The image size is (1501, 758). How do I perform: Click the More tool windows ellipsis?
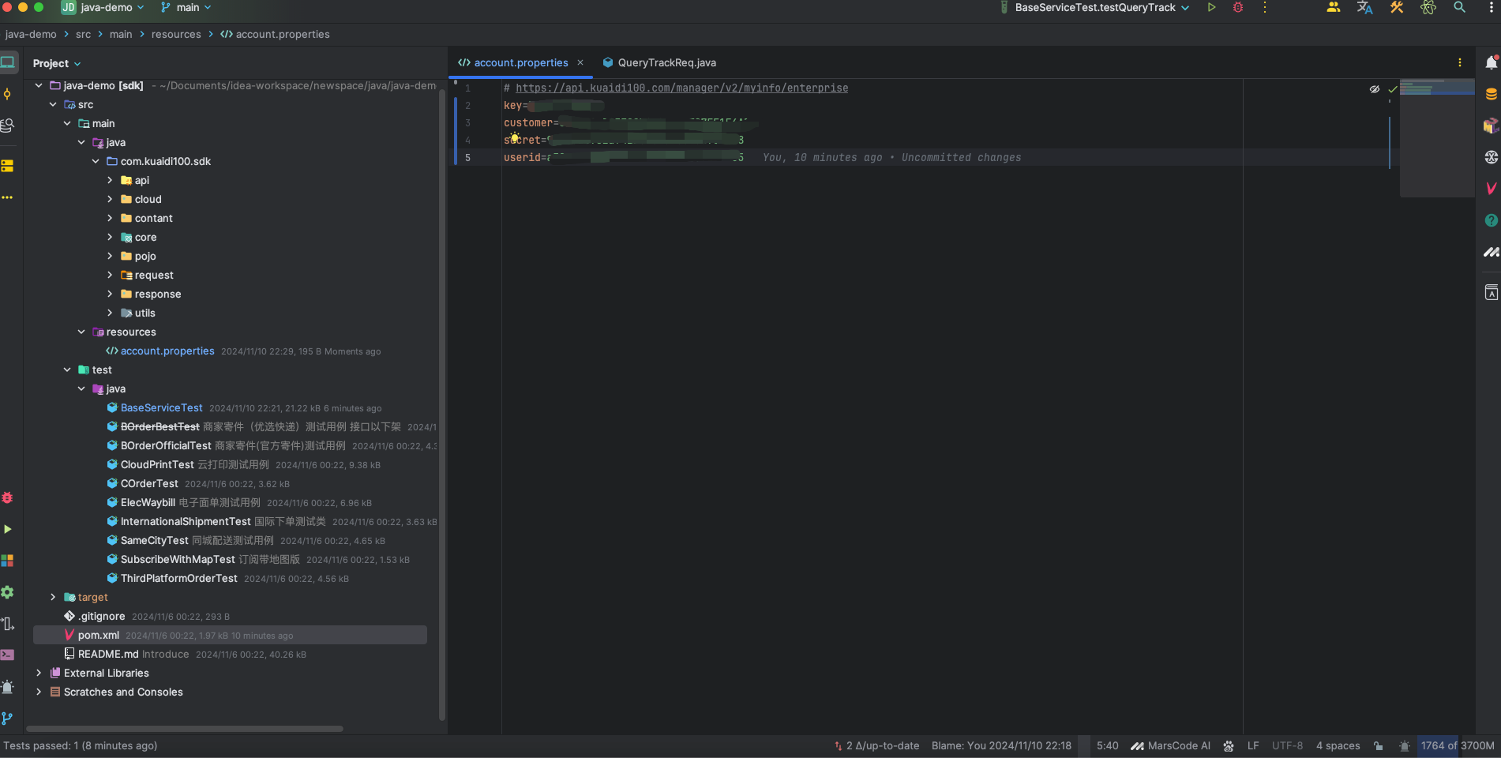click(x=8, y=197)
